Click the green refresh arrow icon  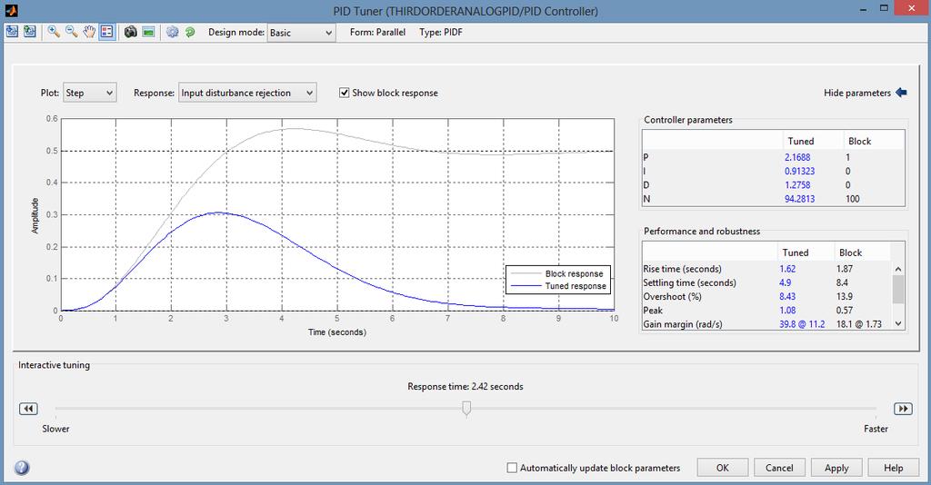click(x=190, y=32)
